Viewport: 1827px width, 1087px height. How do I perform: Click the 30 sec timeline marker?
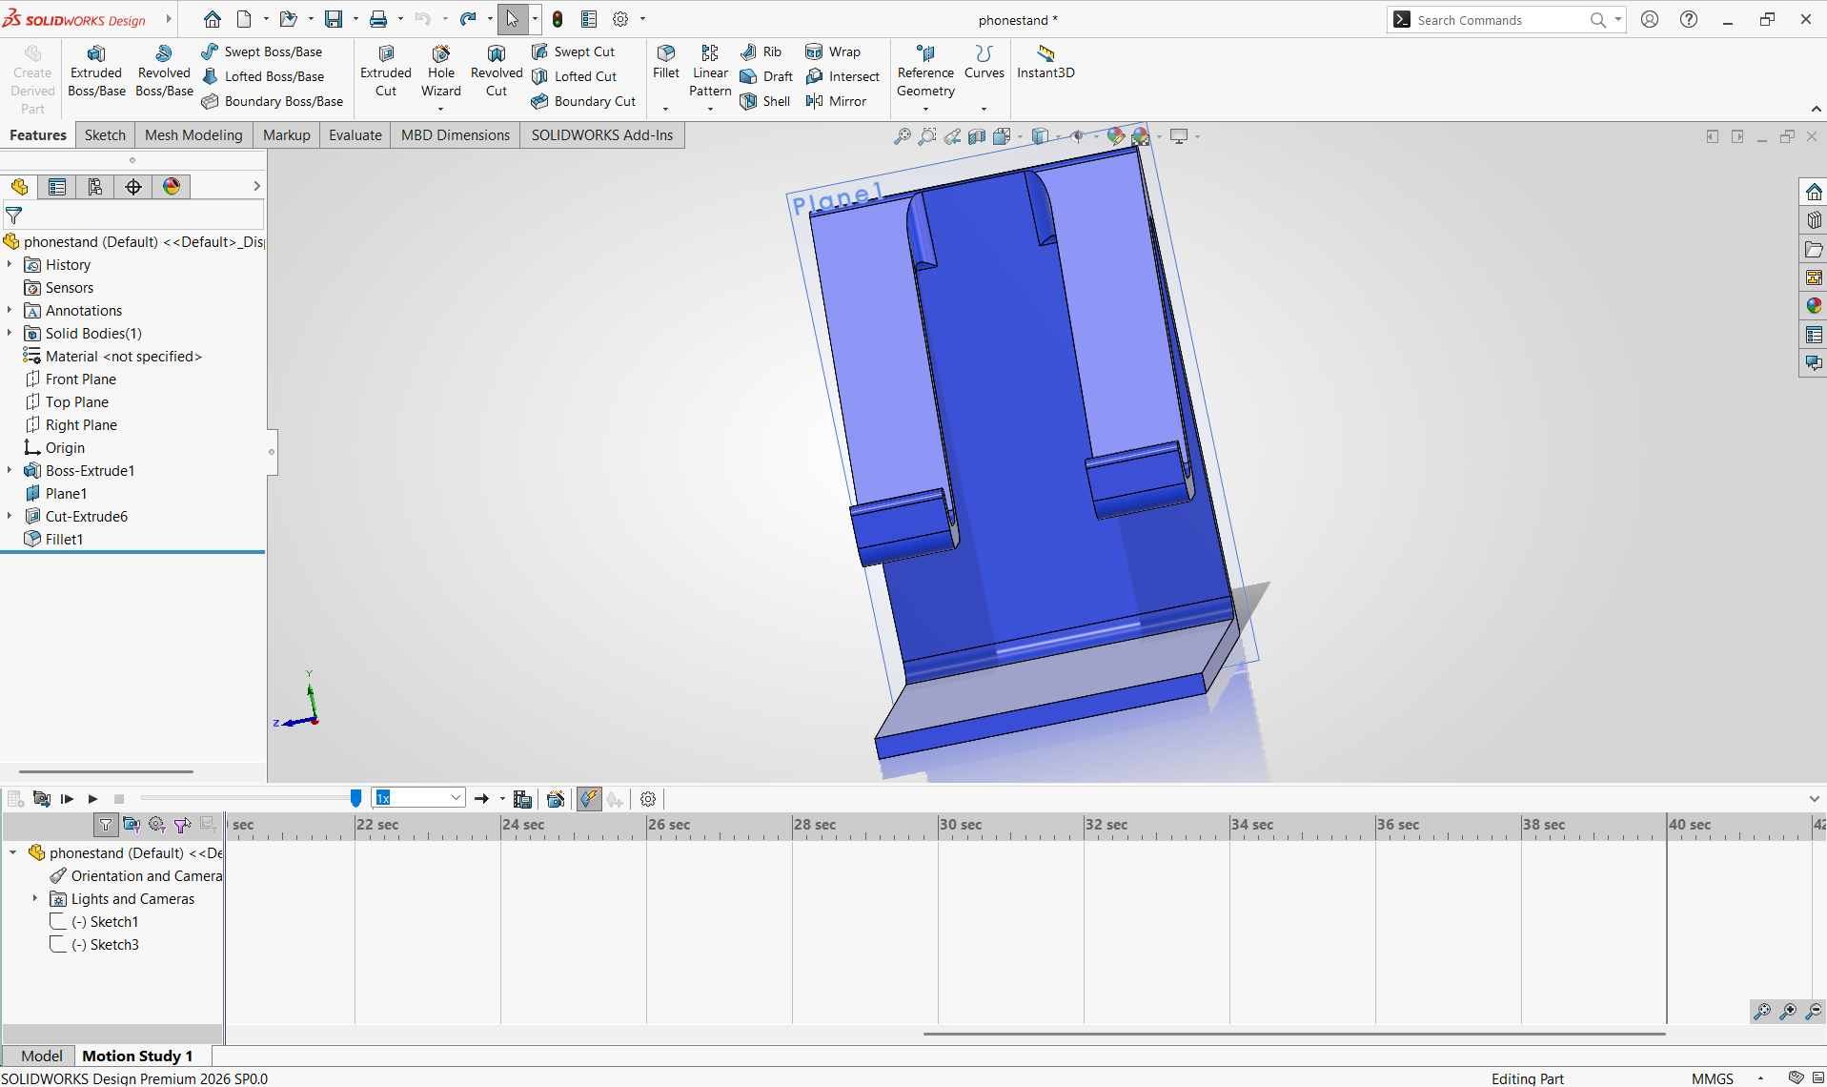pyautogui.click(x=960, y=825)
